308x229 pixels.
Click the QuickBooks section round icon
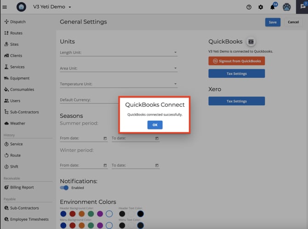(251, 42)
